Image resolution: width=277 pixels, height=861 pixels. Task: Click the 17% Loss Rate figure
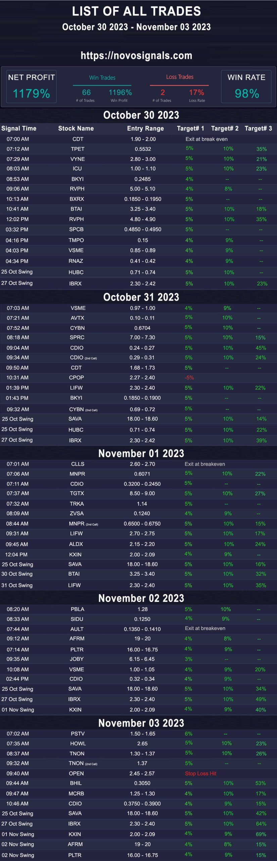point(196,92)
